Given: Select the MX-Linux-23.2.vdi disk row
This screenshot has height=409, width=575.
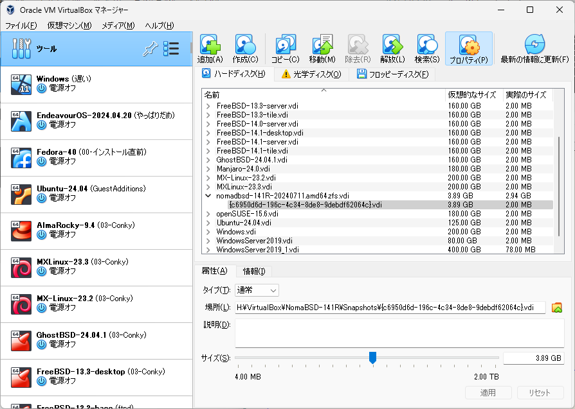Looking at the screenshot, I should click(x=378, y=178).
